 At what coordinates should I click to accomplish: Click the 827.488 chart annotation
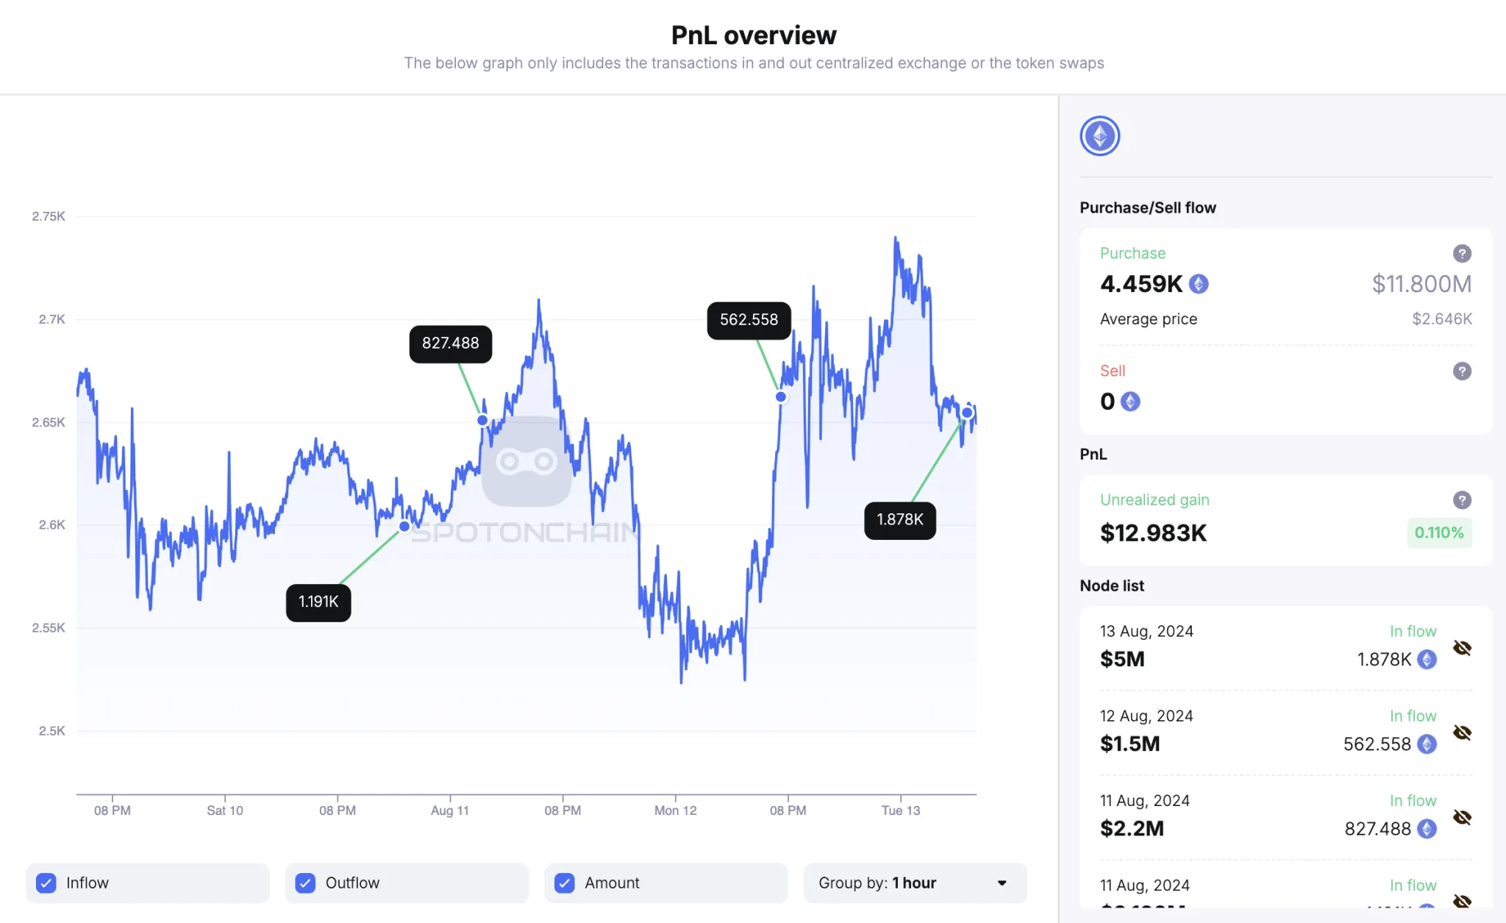point(450,343)
